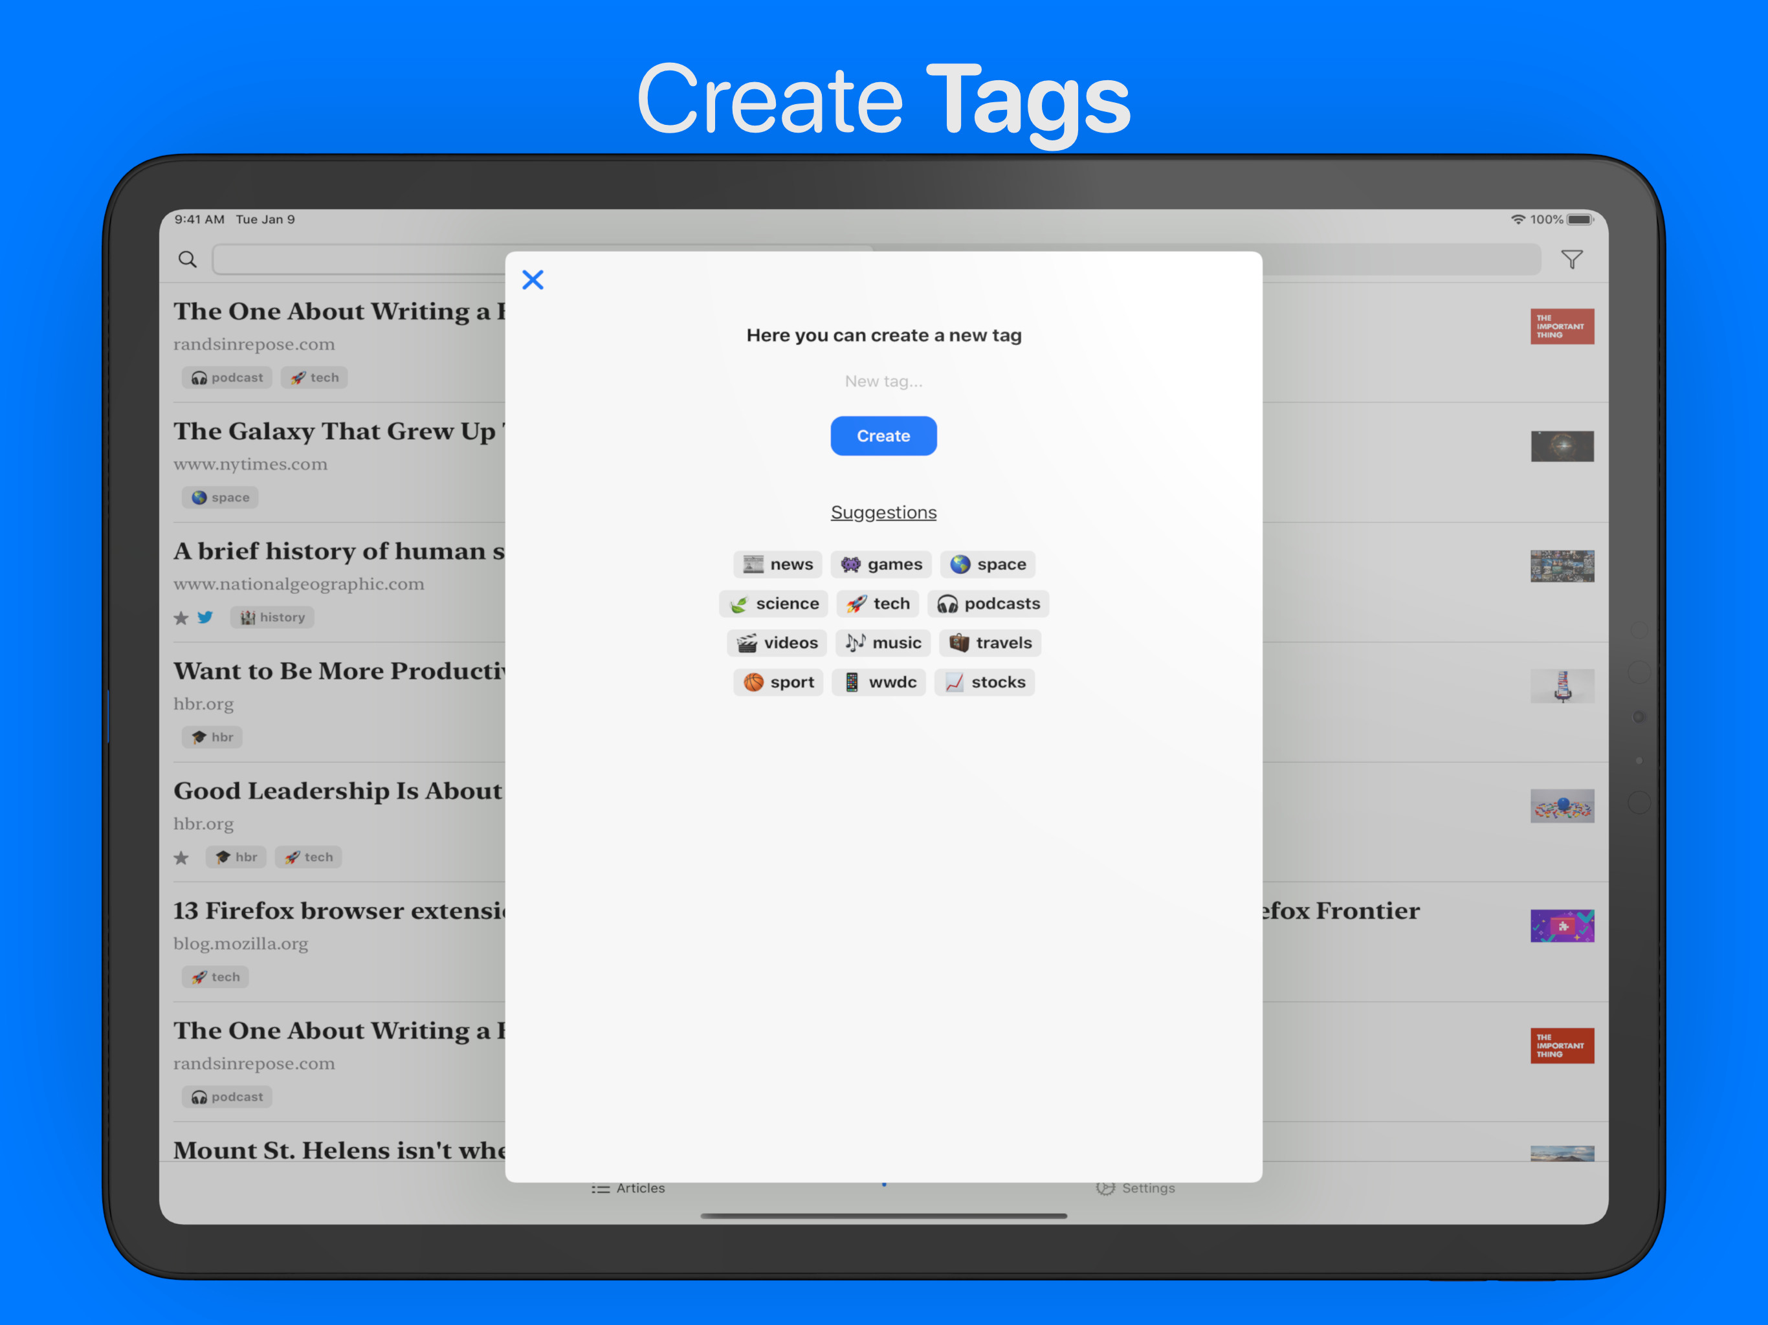Click the search magnifier icon
Viewport: 1768px width, 1325px height.
point(187,259)
